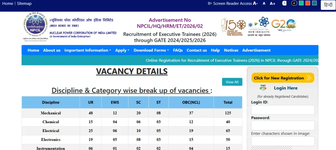Screen dimensions: 336x150
Task: Click the View All button
Action: coord(232,82)
